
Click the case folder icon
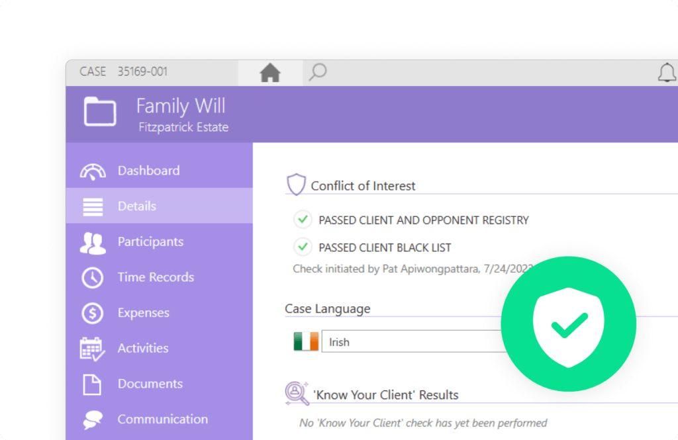(x=100, y=112)
